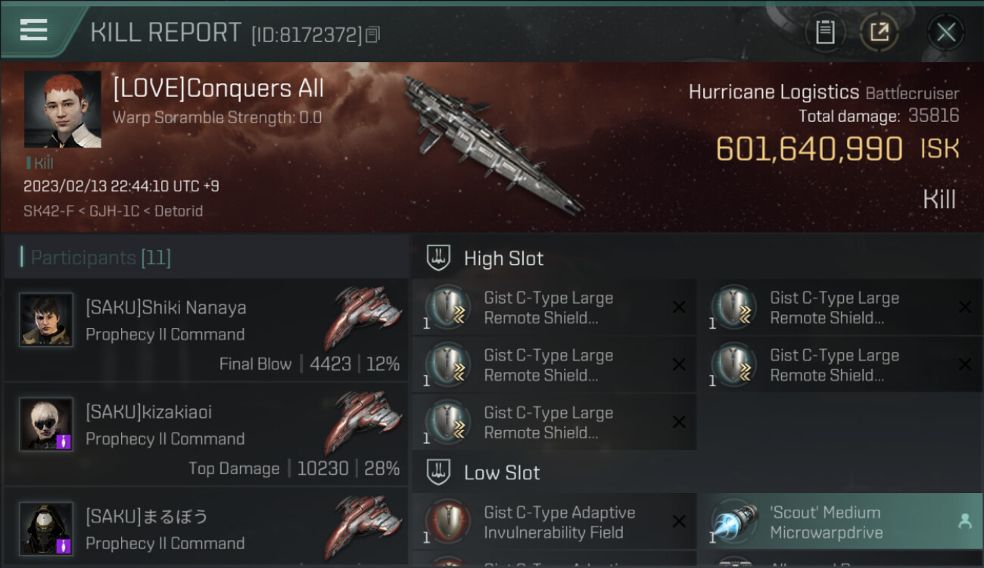Click the share export icon
This screenshot has width=984, height=568.
[x=879, y=32]
